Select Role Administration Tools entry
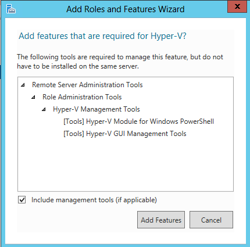The width and height of the screenshot is (250, 247). pyautogui.click(x=82, y=97)
